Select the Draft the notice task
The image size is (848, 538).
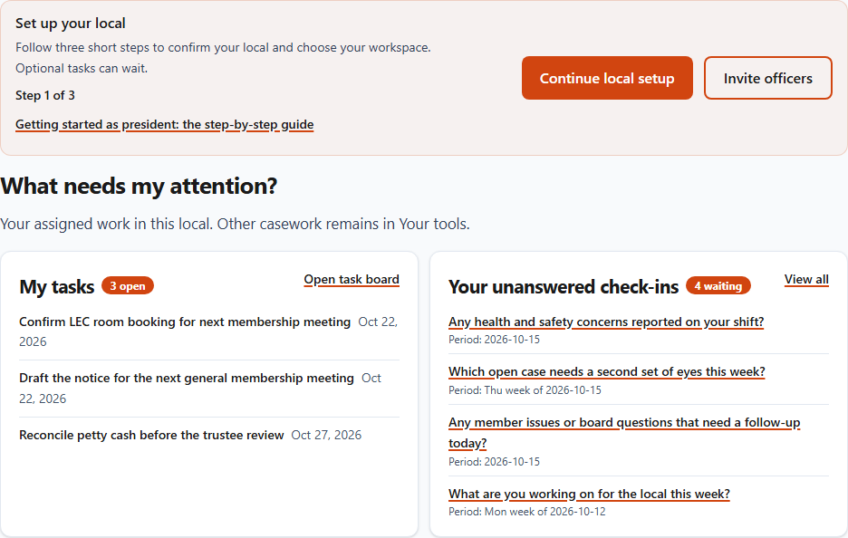(x=186, y=378)
